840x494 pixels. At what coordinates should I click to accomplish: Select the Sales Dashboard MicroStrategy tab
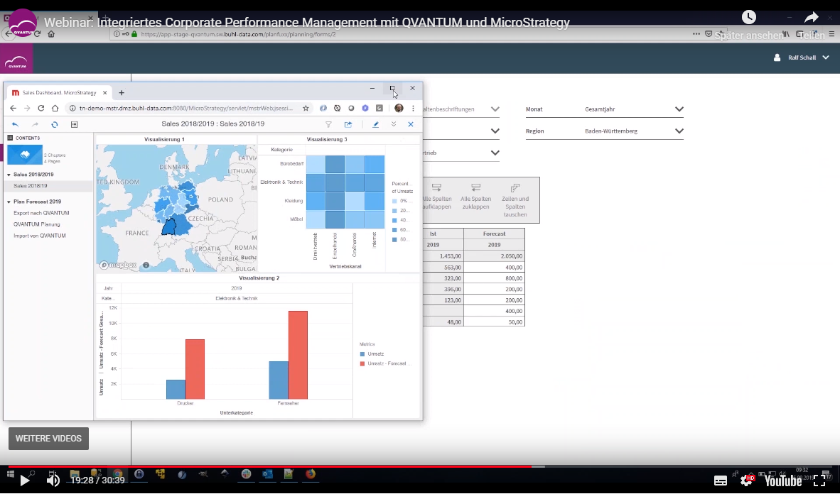pos(59,92)
